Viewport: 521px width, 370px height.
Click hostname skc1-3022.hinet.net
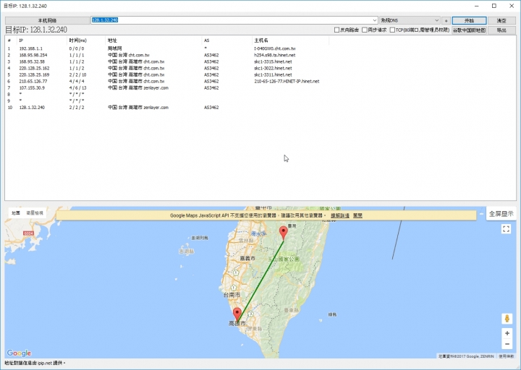point(273,68)
